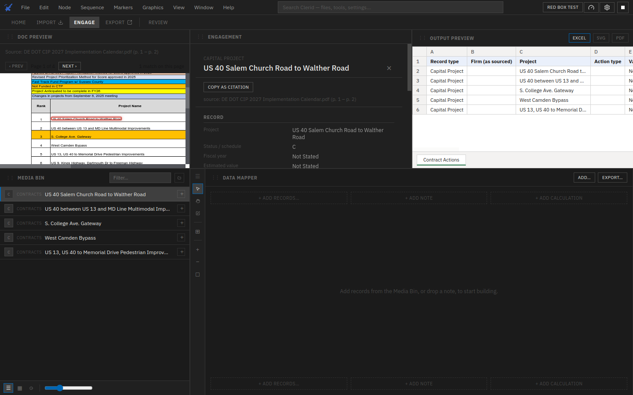Click the Engagement panel grip handle

tap(200, 37)
